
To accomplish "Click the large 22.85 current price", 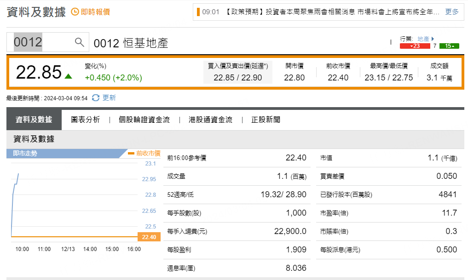I will tap(39, 72).
